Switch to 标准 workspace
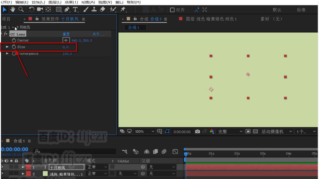Image resolution: width=319 pixels, height=179 pixels. pyautogui.click(x=301, y=10)
